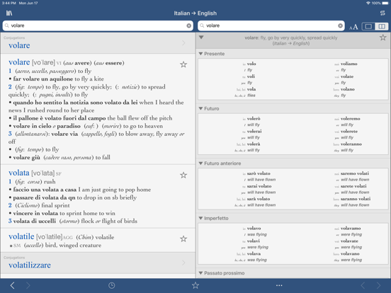Open volatilizzare conjugations row
Image resolution: width=391 pixels, height=293 pixels.
click(x=98, y=263)
